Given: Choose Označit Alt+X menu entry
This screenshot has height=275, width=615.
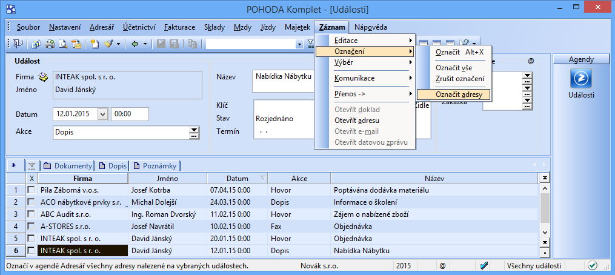Looking at the screenshot, I should (x=454, y=51).
